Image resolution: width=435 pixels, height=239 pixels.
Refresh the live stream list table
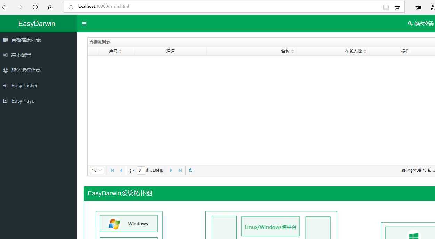pos(191,170)
